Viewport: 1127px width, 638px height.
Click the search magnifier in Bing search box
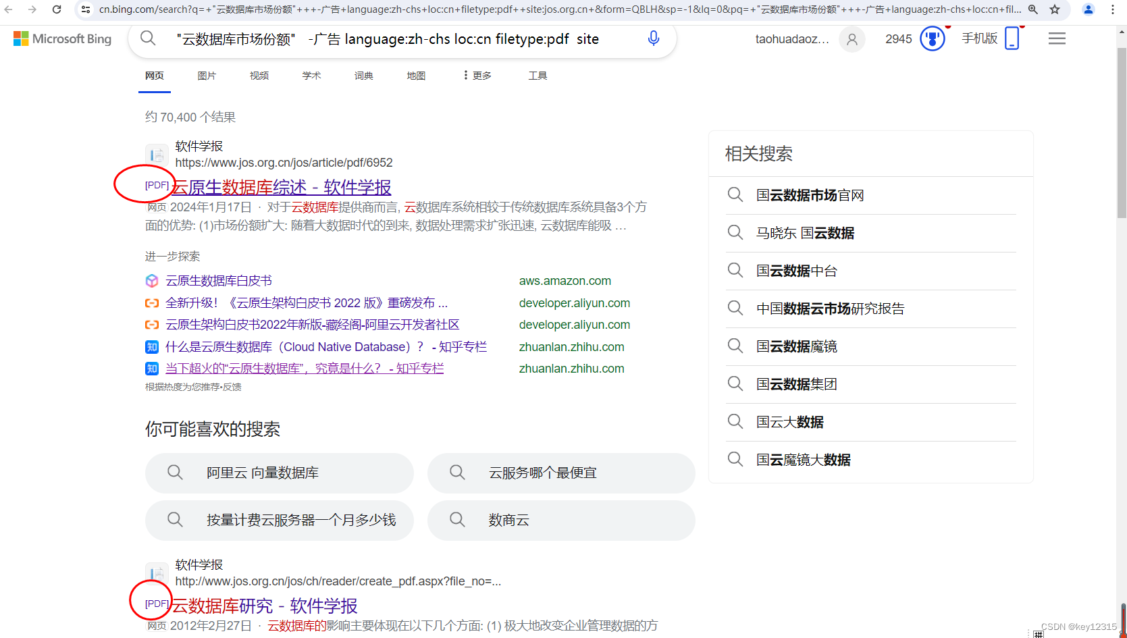(x=148, y=38)
